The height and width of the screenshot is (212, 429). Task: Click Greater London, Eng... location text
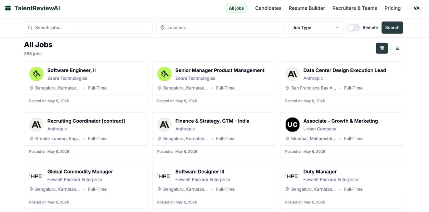[x=58, y=138]
